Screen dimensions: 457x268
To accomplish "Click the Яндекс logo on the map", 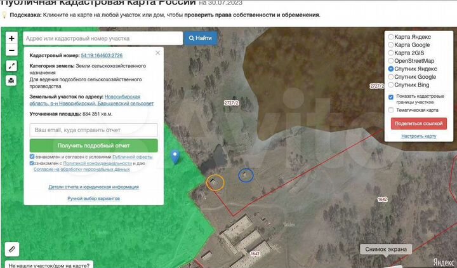I will (x=443, y=262).
